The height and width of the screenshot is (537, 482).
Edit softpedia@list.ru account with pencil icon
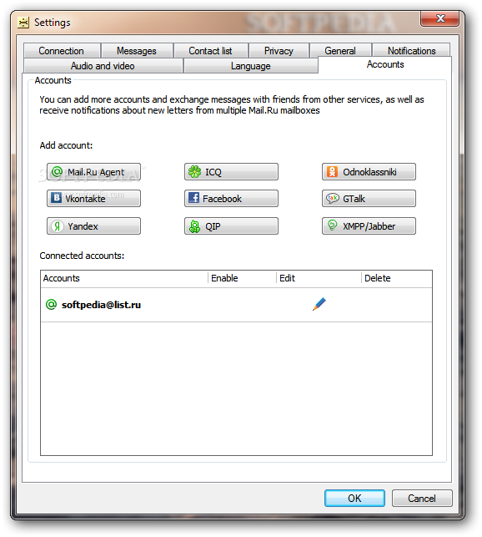tap(319, 304)
